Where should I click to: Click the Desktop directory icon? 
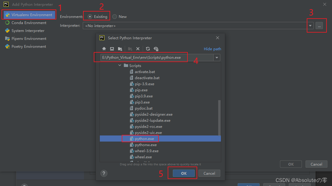[x=112, y=49]
